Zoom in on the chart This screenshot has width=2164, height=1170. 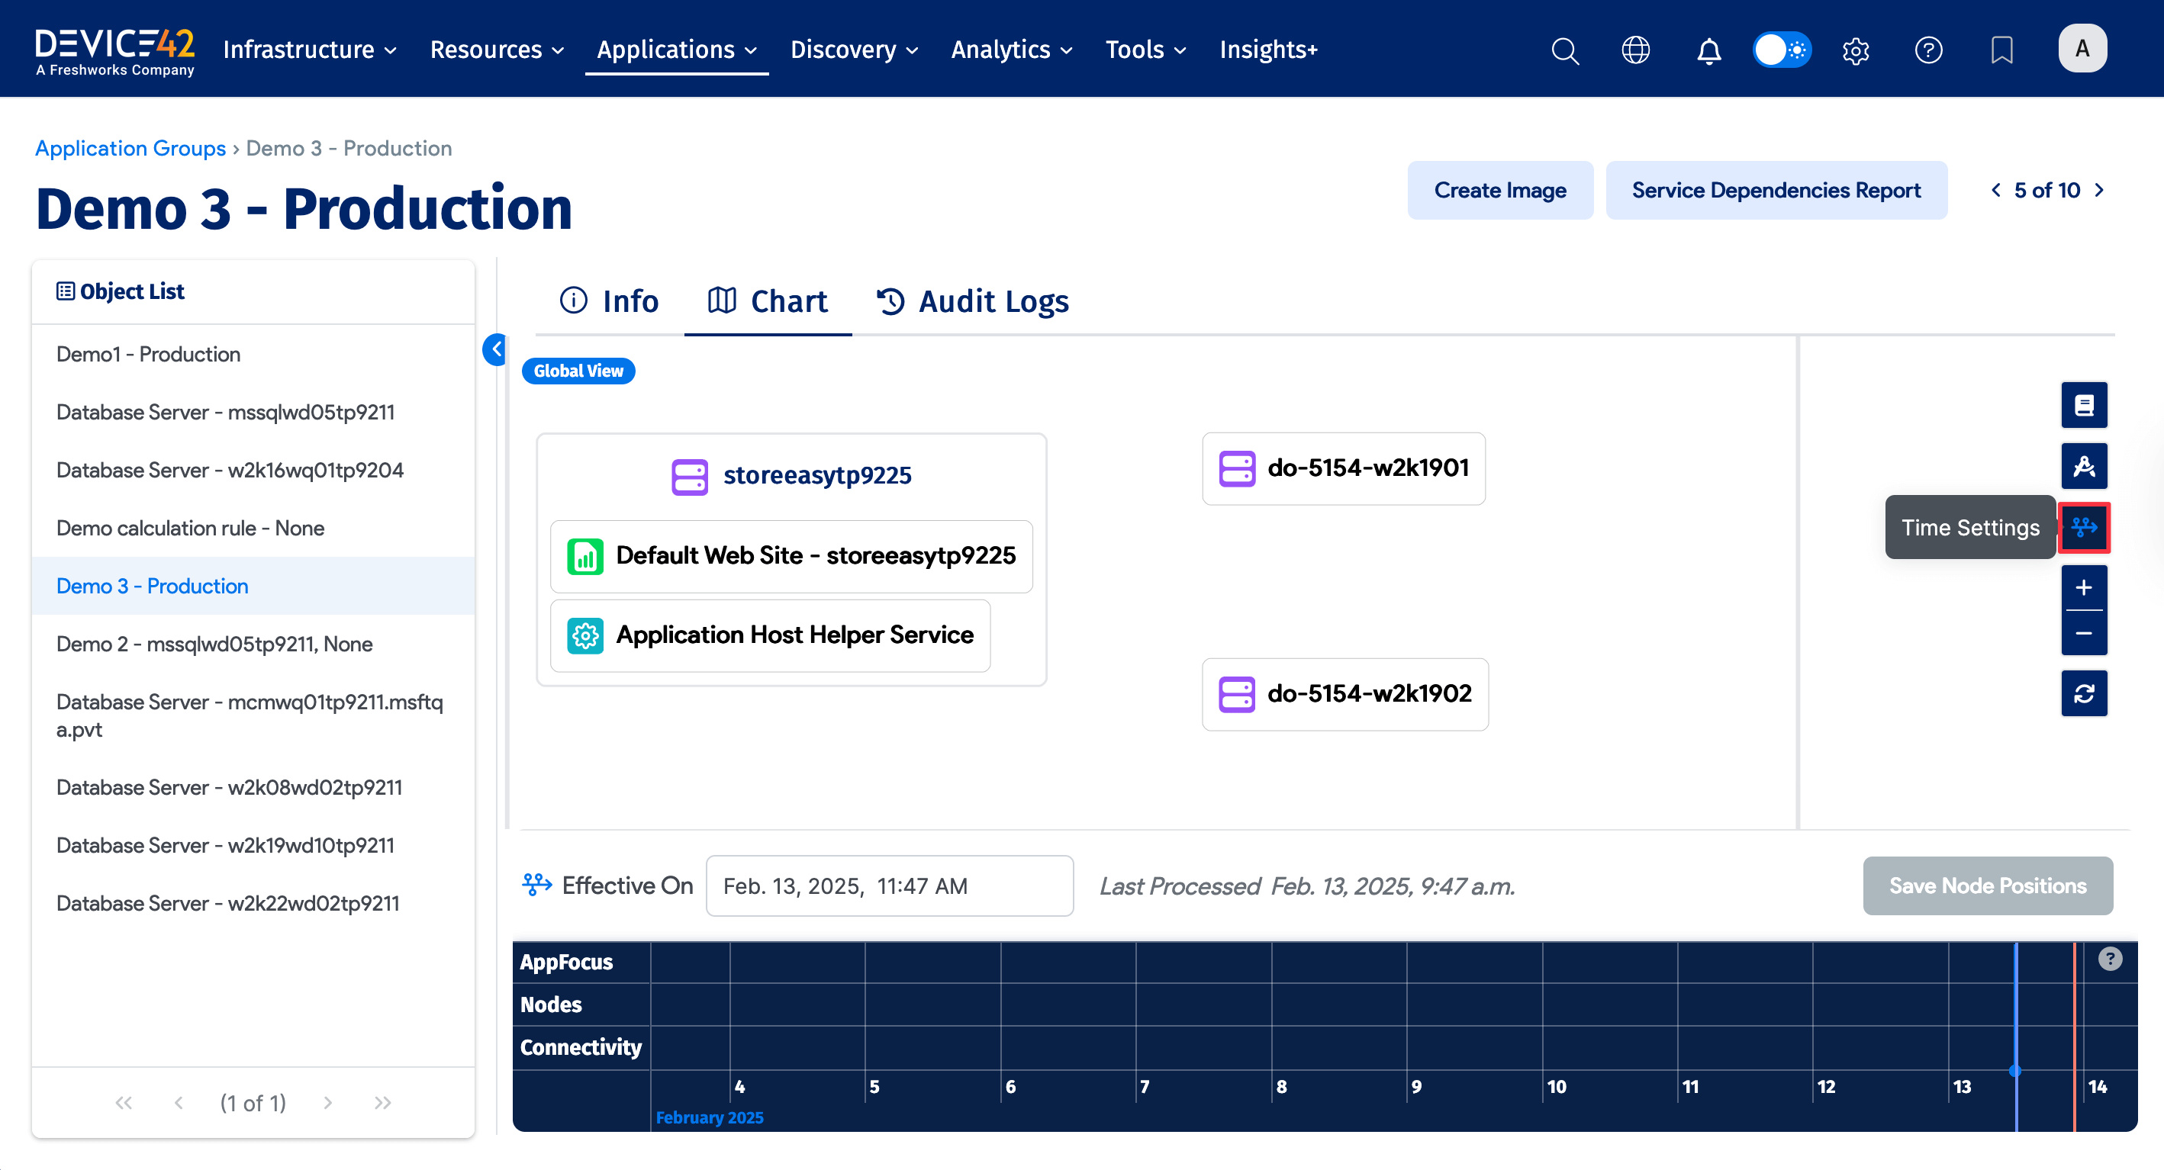2083,588
